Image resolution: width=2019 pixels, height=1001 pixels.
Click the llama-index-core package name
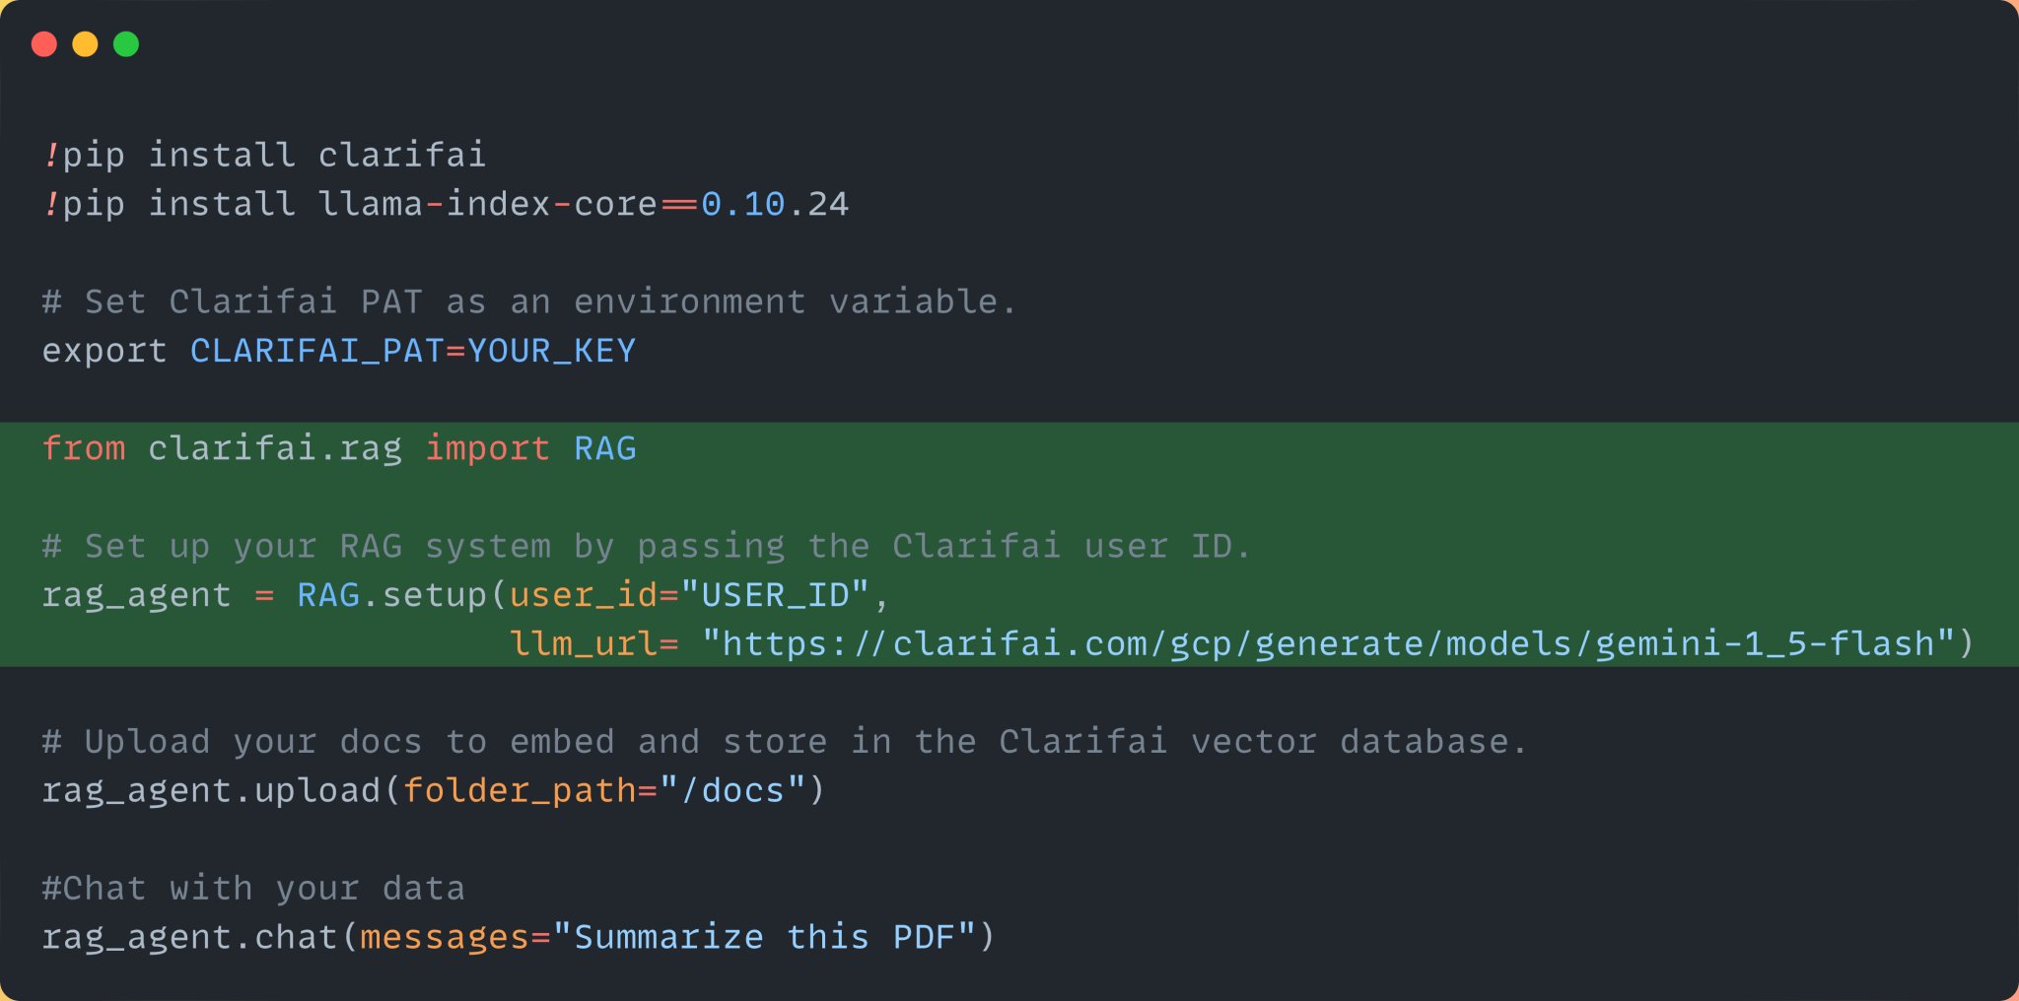click(x=487, y=204)
